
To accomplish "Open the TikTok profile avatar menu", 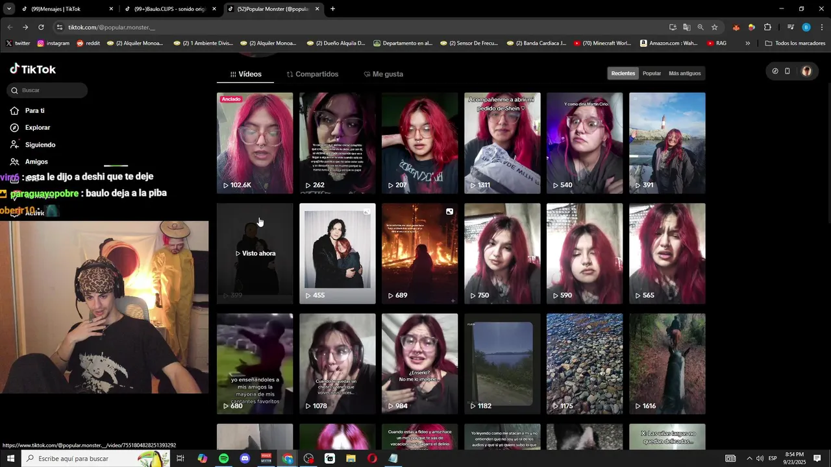I will tap(806, 71).
